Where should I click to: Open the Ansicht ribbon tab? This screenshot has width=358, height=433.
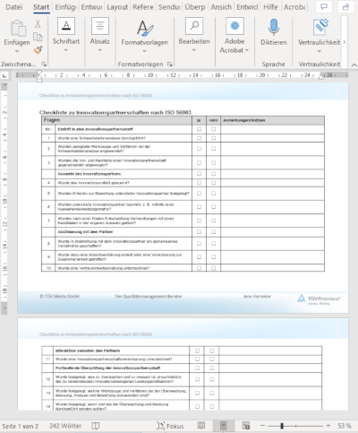pyautogui.click(x=221, y=7)
